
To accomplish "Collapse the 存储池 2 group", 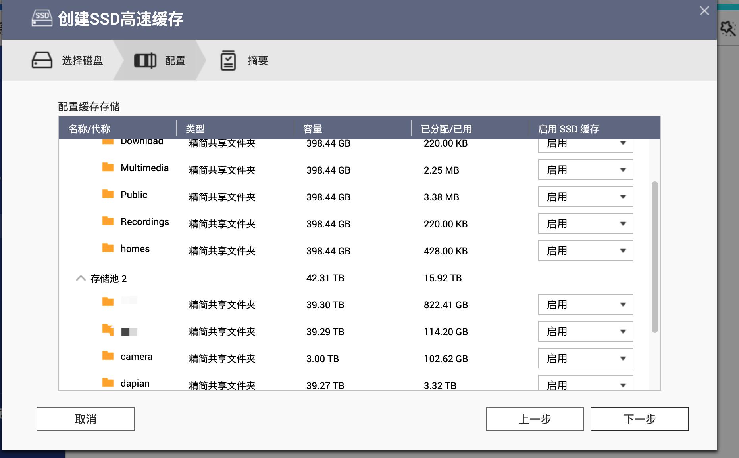I will pyautogui.click(x=81, y=278).
